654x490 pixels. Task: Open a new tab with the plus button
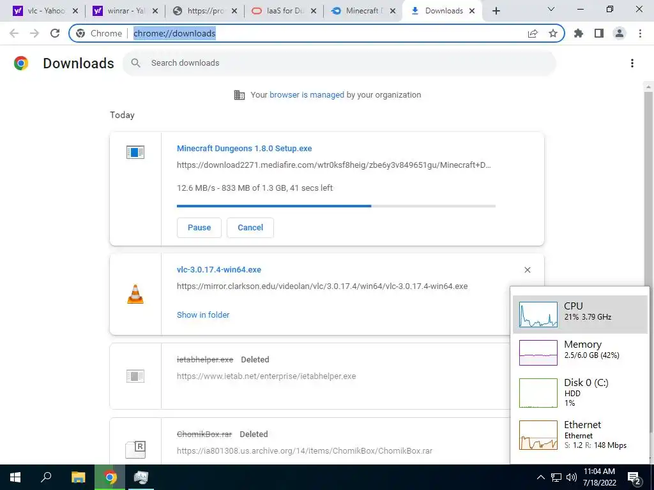(496, 11)
